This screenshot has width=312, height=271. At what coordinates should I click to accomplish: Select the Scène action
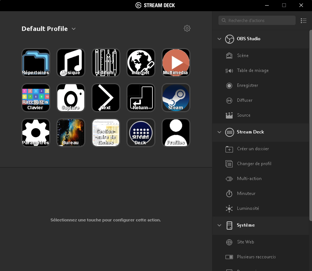243,56
